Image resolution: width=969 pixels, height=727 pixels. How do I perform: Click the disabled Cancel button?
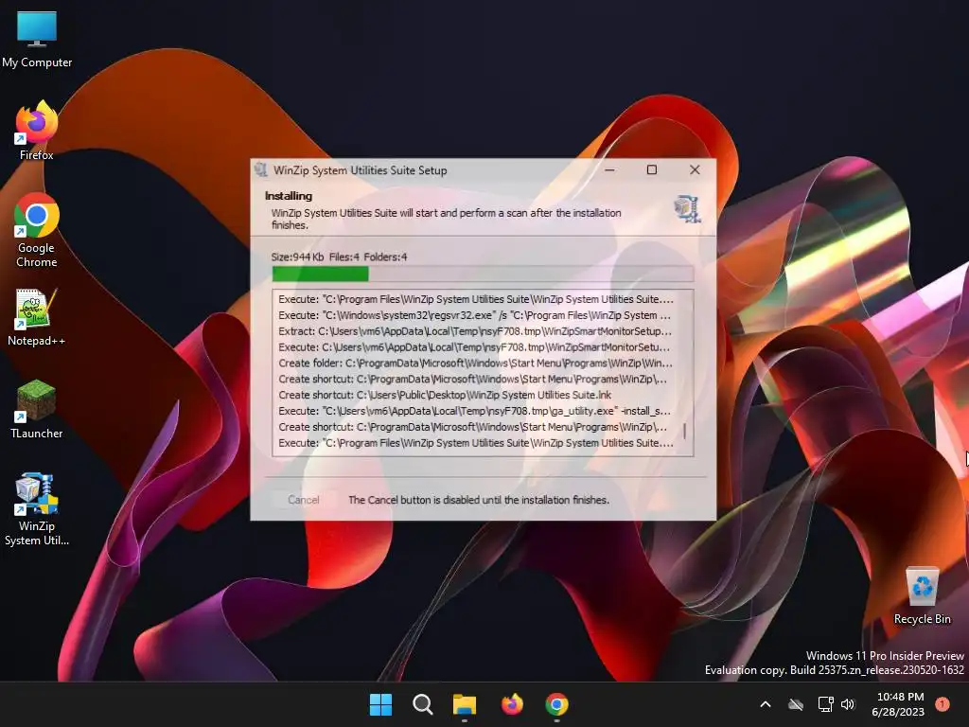tap(304, 500)
